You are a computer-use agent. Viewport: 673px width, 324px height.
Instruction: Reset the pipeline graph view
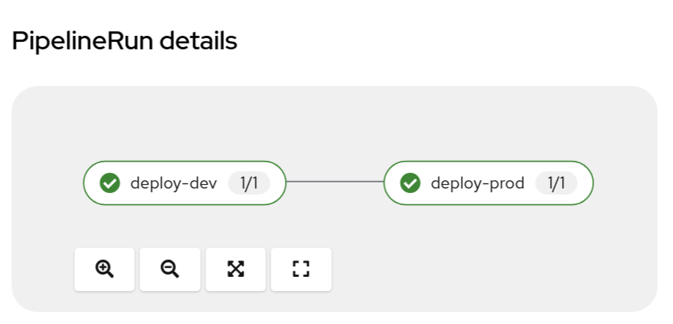point(301,269)
